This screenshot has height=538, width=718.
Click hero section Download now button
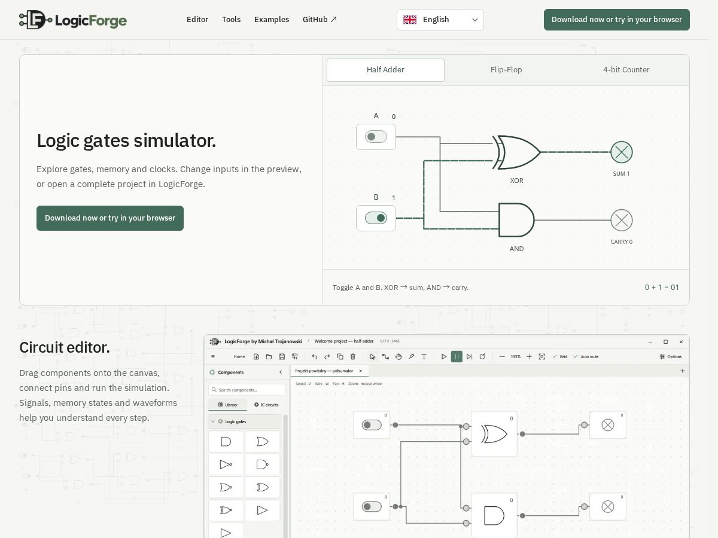point(110,218)
